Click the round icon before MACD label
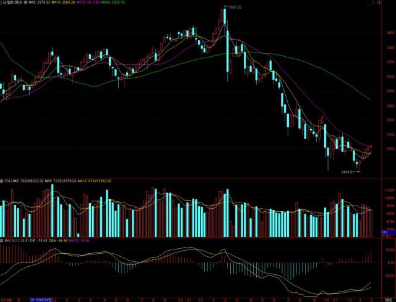 point(1,241)
